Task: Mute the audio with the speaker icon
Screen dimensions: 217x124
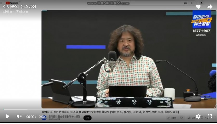Action: (x=19, y=116)
